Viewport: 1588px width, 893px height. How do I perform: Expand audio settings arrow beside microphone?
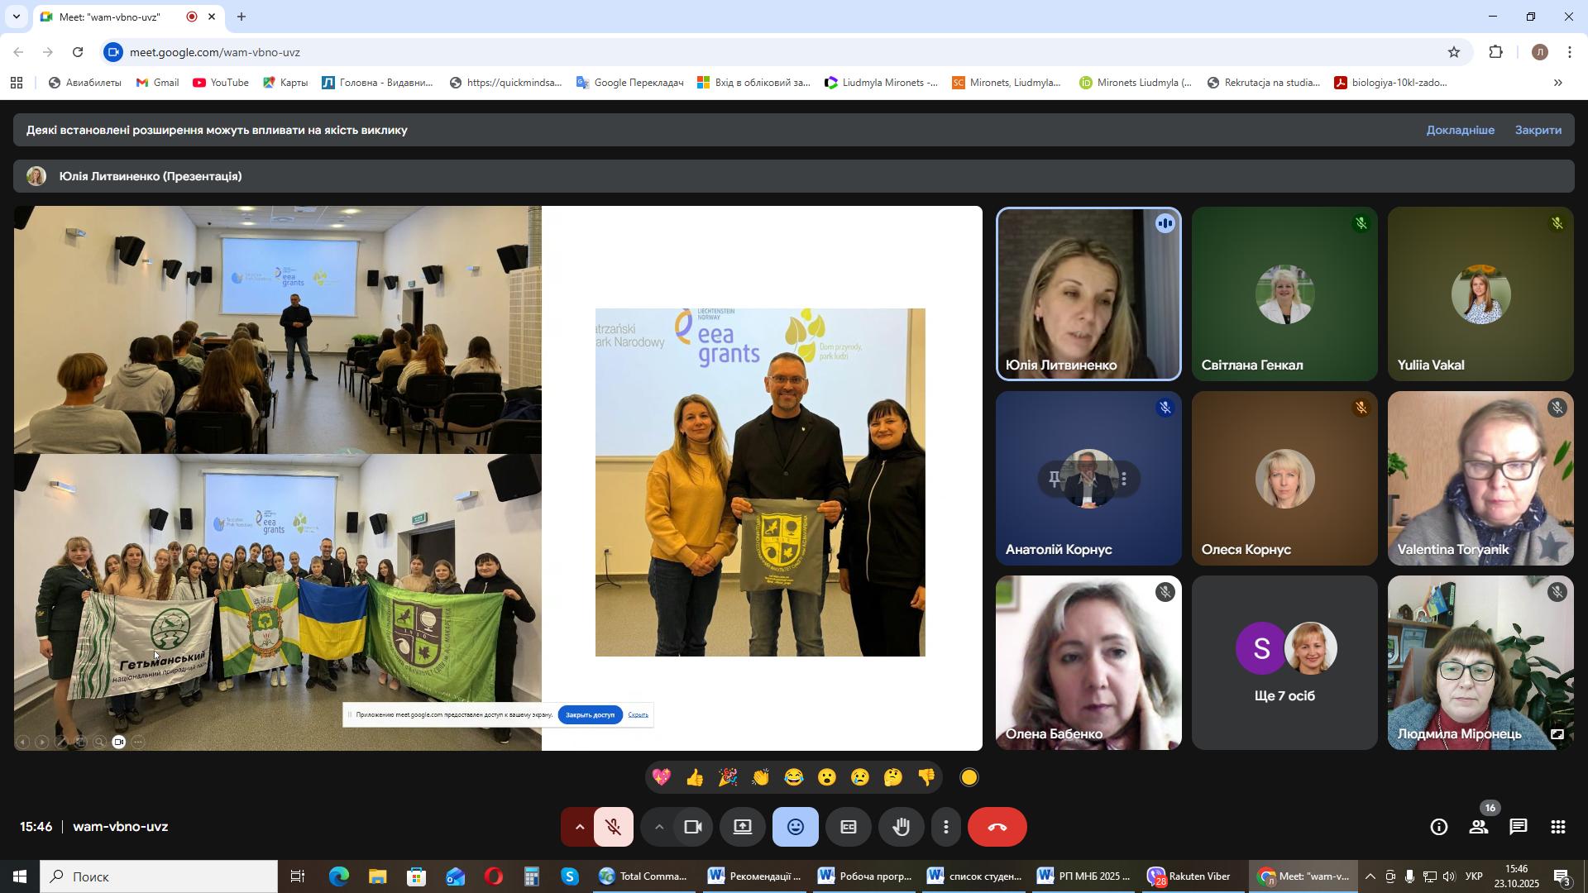tap(579, 828)
